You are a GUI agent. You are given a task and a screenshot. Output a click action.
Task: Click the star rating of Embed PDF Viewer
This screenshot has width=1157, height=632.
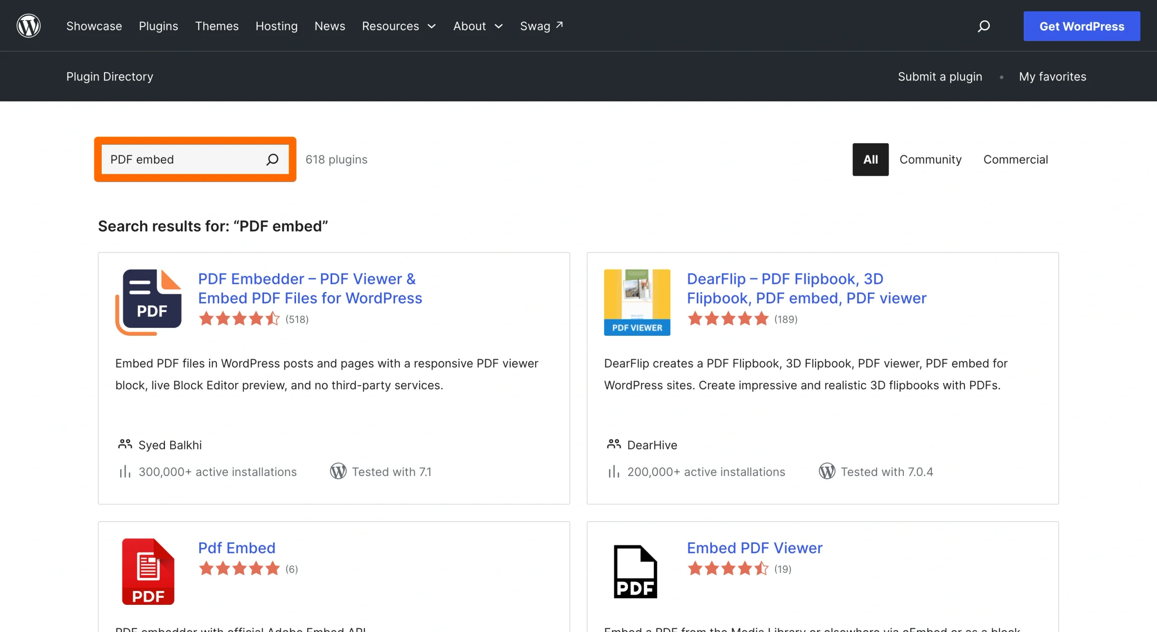click(728, 568)
